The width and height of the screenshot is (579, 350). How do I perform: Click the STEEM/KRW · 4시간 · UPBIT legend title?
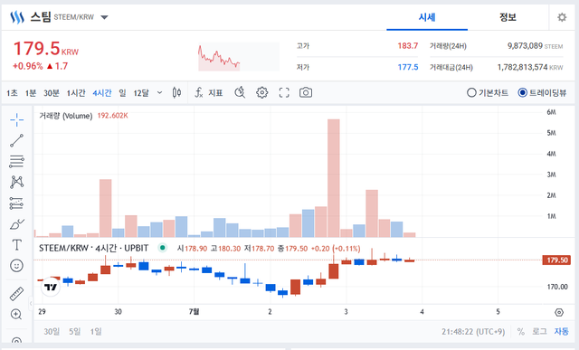pos(94,248)
